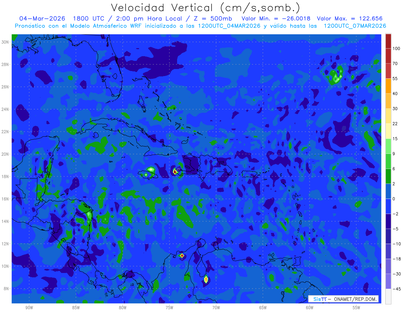Click the "SisPI – ONAMET/REP.DOM." credit box
Image resolution: width=404 pixels, height=312 pixels.
point(343,299)
